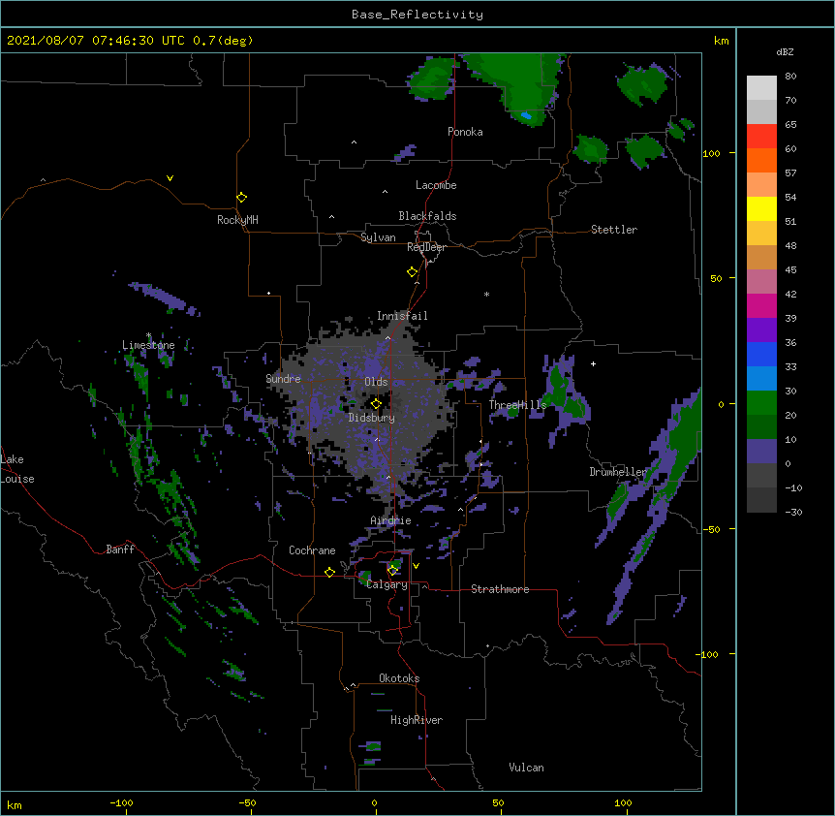This screenshot has height=816, width=835.
Task: Click the Ponoka city label
Action: [465, 132]
